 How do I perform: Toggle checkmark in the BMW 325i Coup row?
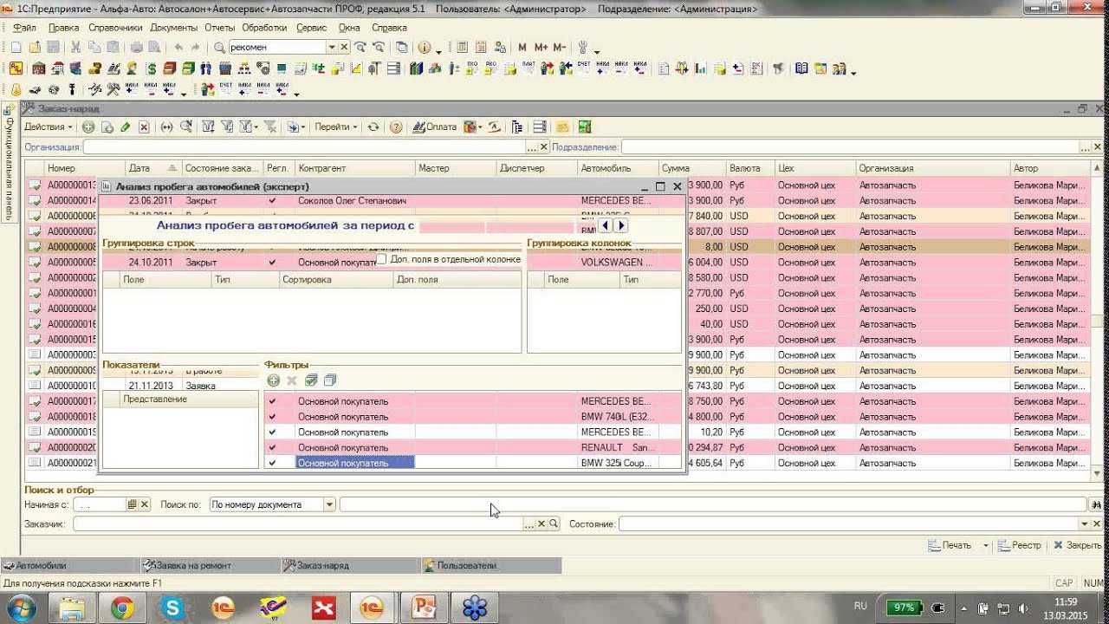coord(273,464)
